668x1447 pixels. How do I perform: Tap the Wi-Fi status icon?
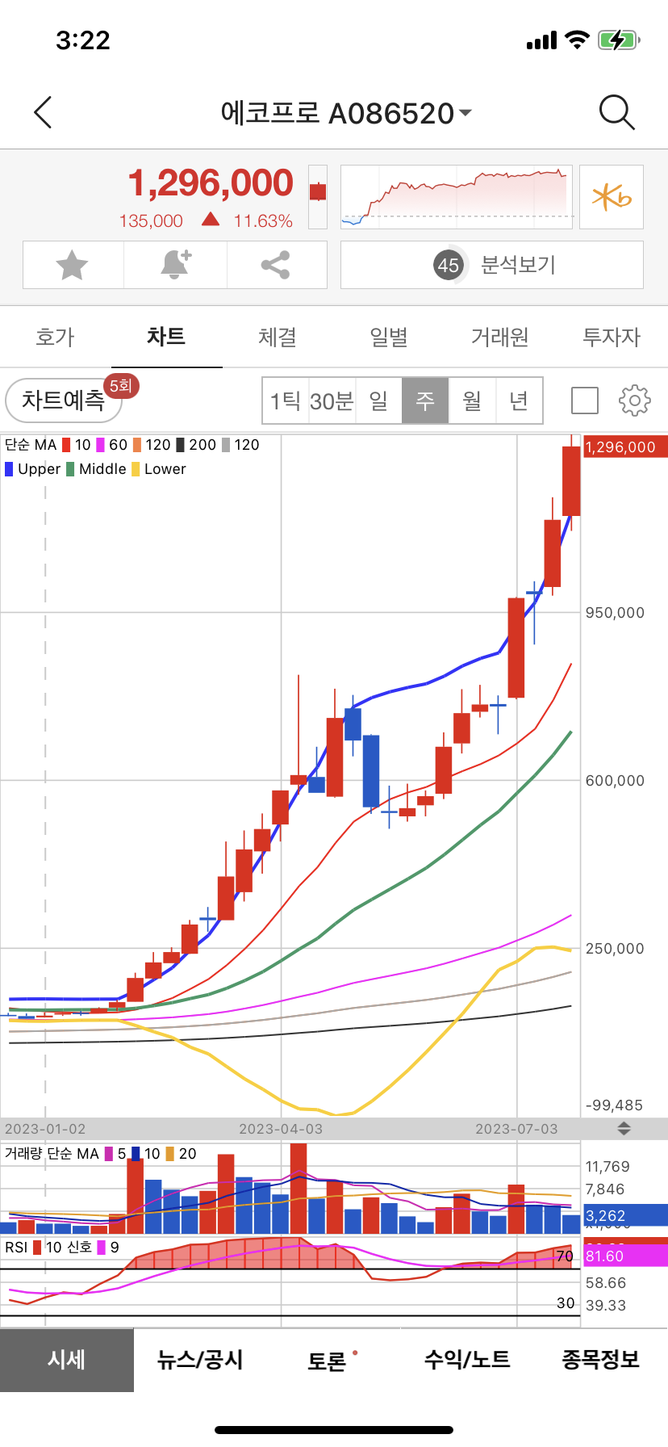(x=578, y=40)
